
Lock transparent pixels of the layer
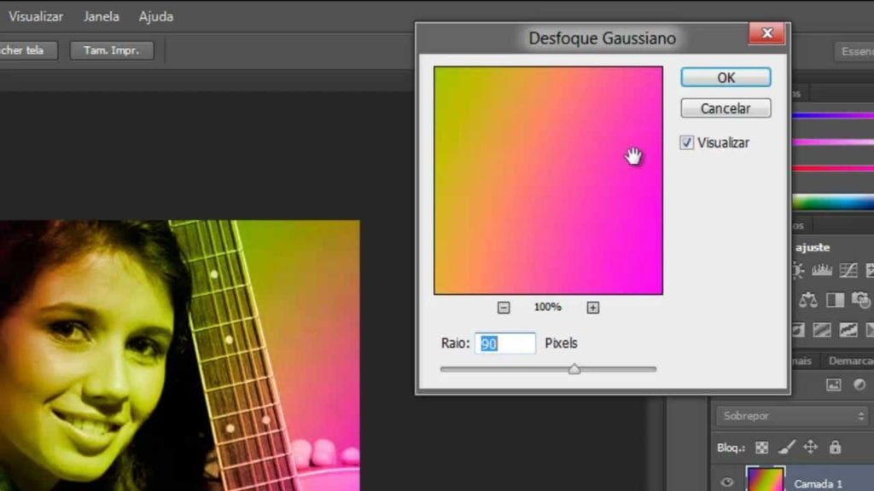tap(762, 448)
